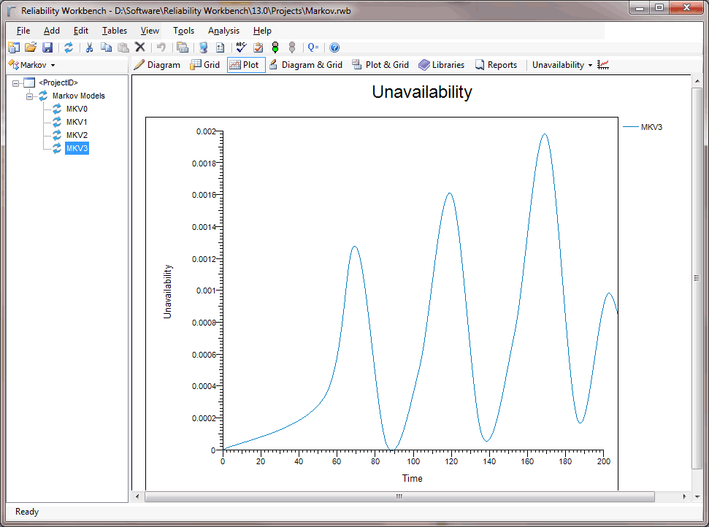Open the Libraries view
The image size is (709, 527).
click(x=441, y=65)
